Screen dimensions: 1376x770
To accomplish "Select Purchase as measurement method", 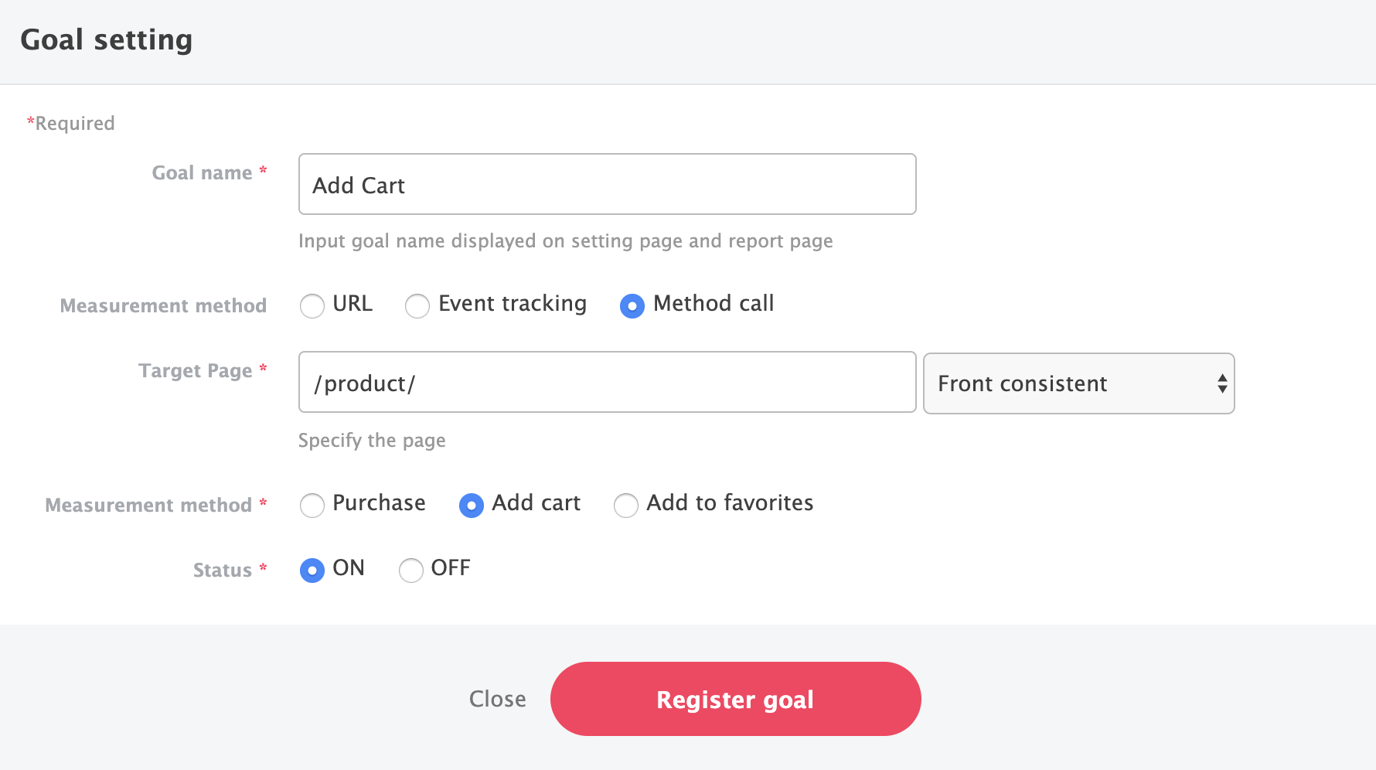I will [312, 506].
